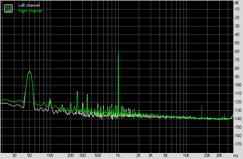Click the -20 dB axis label
243x159 pixels.
click(237, 18)
